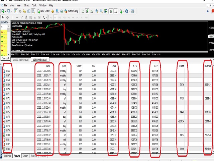Switch to US500,M5 (visual) chart tab
Image resolution: width=214 pixels, height=161 pixels.
[40, 60]
